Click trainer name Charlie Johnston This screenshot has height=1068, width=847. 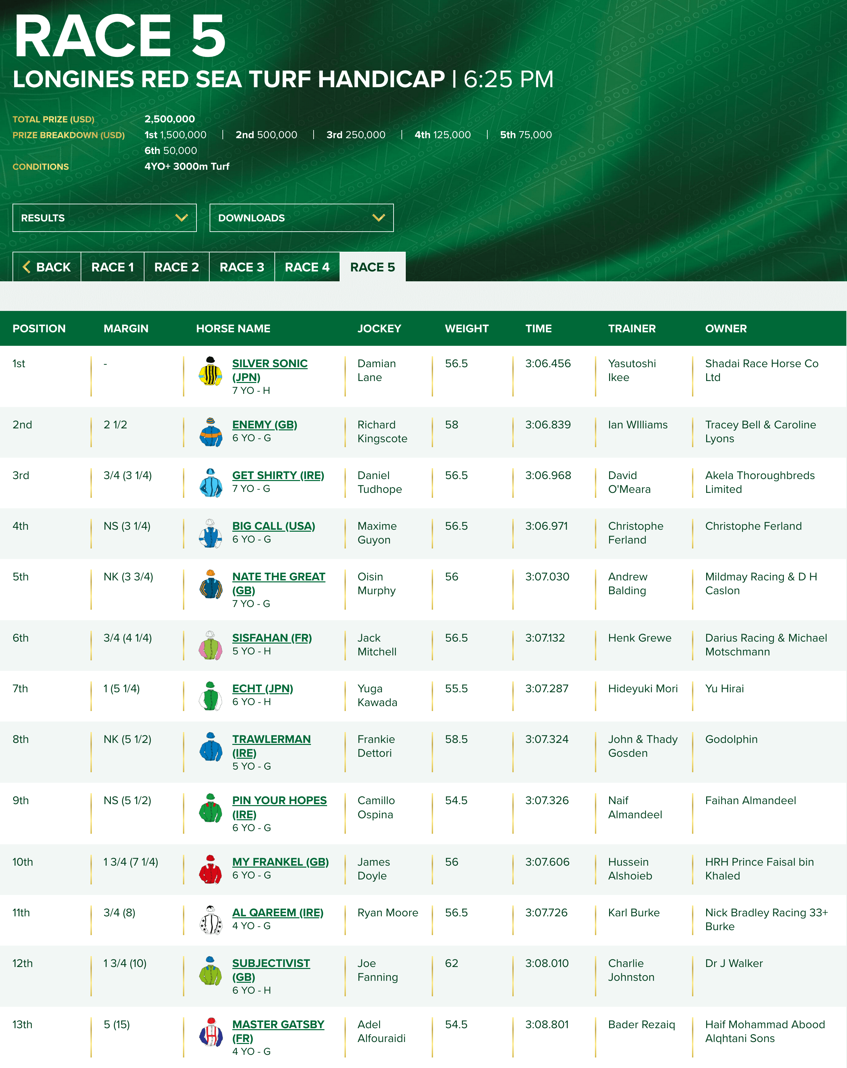tap(631, 970)
